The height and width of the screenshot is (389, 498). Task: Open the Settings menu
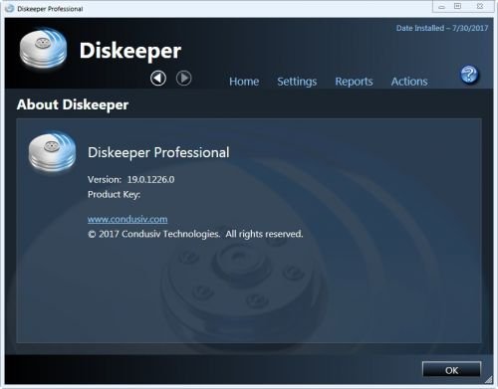tap(297, 82)
